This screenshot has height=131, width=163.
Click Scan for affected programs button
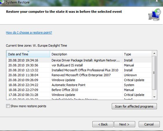point(134,106)
